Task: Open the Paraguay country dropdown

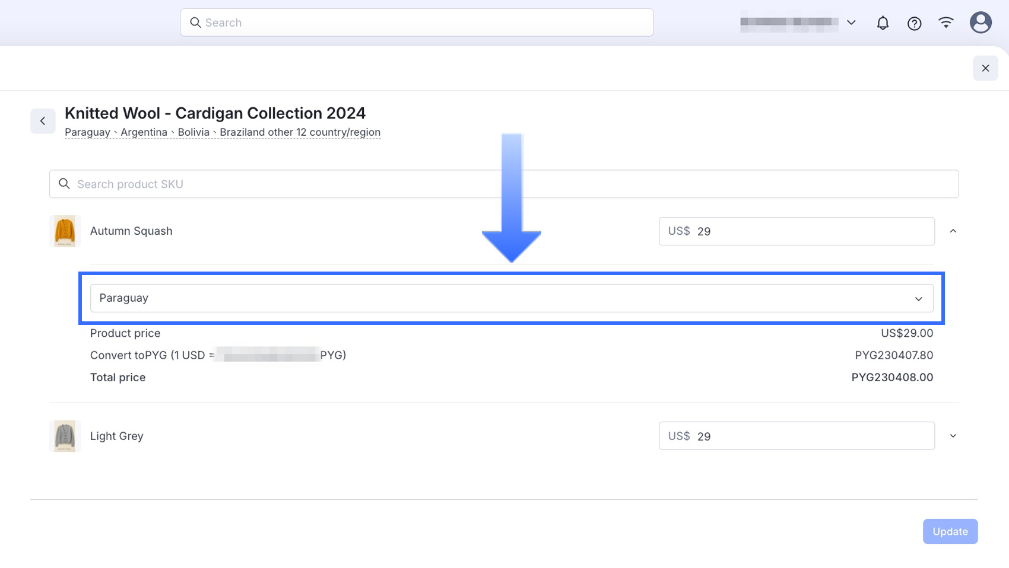Action: click(511, 298)
